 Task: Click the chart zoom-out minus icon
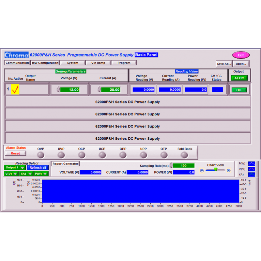[229, 170]
